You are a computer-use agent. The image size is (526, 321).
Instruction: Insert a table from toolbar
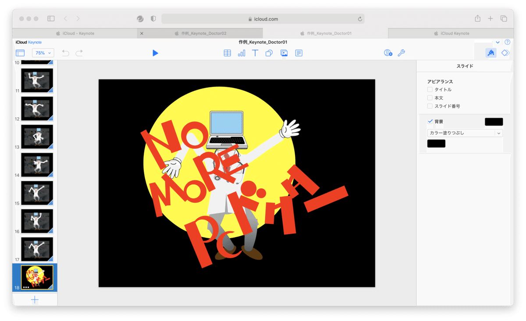(227, 53)
